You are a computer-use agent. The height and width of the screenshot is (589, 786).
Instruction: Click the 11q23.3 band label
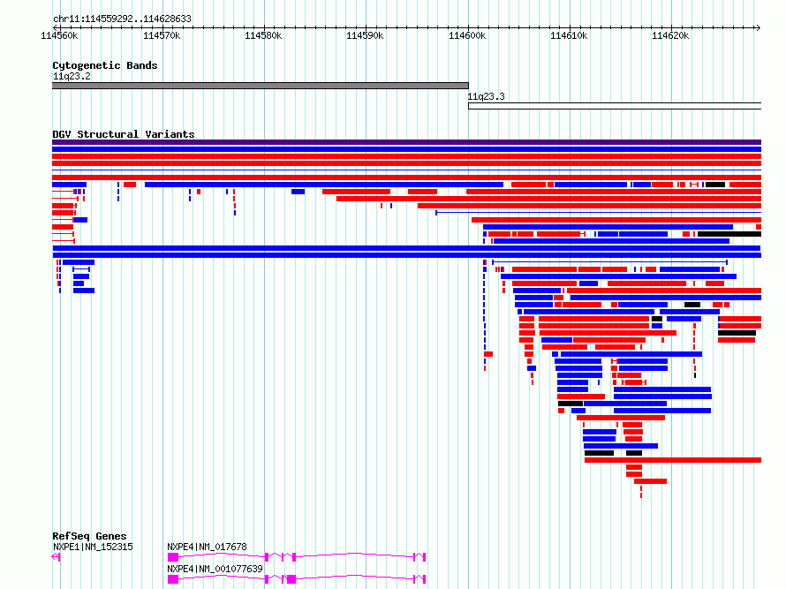coord(487,96)
